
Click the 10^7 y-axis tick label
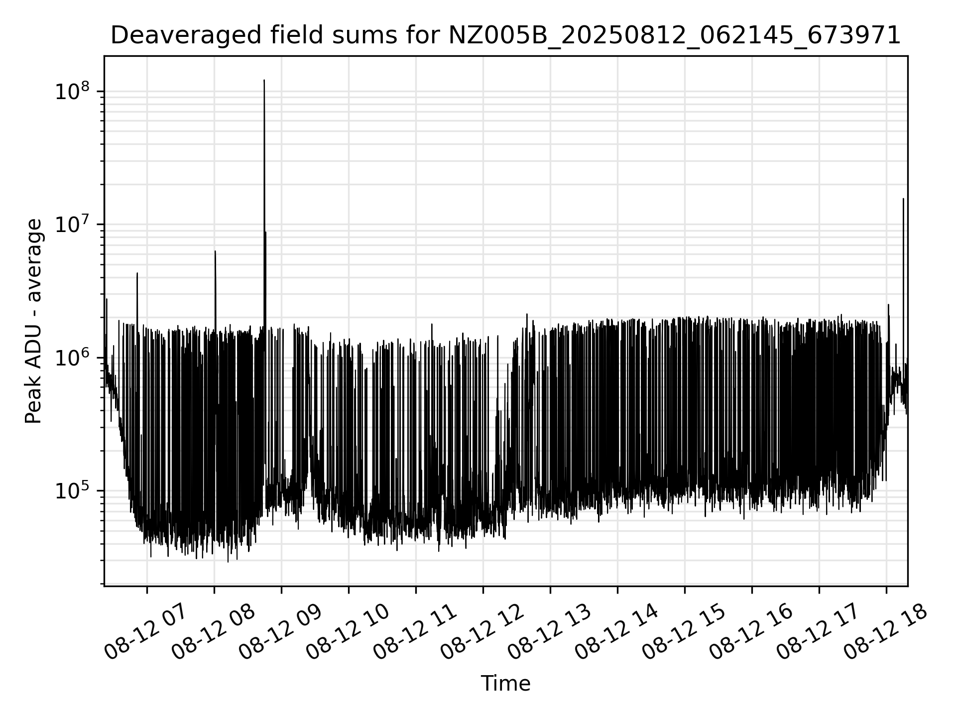tap(72, 224)
